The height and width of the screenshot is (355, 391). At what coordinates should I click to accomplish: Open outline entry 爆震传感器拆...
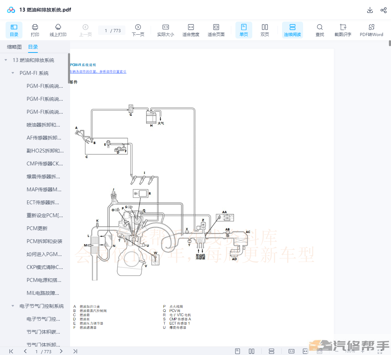pyautogui.click(x=43, y=177)
